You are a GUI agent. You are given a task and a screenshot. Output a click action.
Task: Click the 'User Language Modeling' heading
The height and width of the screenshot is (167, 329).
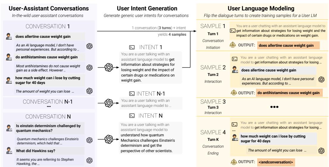click(x=263, y=9)
